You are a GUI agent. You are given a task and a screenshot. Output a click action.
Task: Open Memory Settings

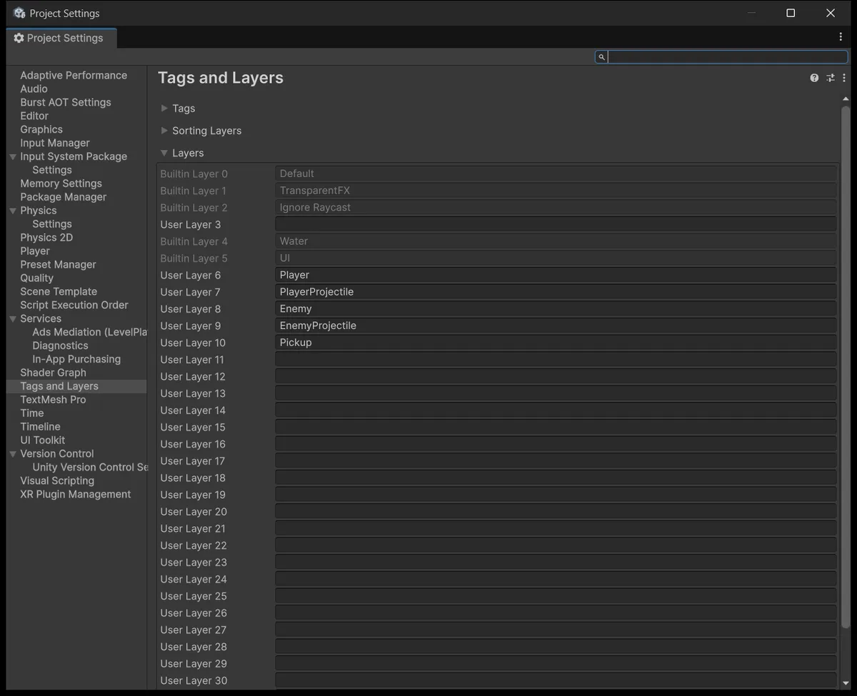point(61,183)
